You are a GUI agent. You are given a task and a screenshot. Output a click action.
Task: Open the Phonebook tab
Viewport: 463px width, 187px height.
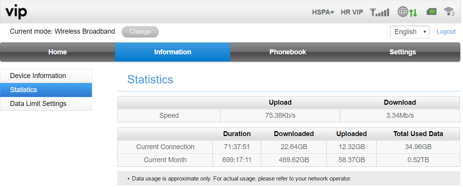coord(288,52)
